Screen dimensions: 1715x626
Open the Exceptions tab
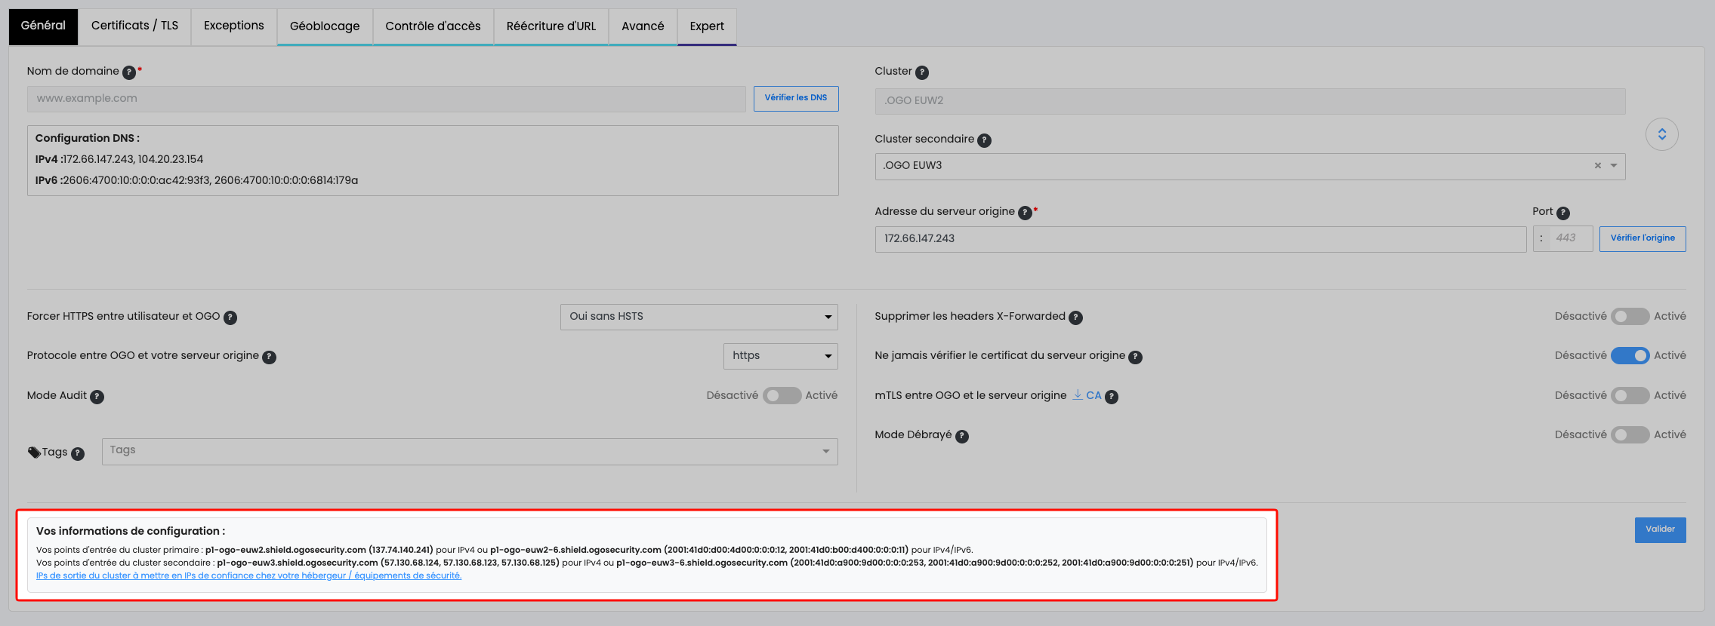point(234,26)
